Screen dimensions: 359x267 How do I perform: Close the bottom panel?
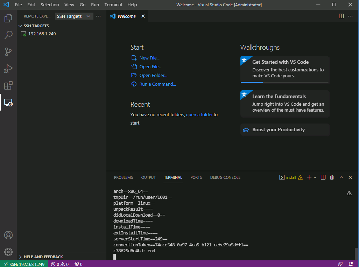point(350,177)
